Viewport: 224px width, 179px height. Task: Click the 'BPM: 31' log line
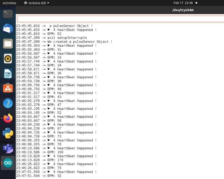click(x=39, y=50)
